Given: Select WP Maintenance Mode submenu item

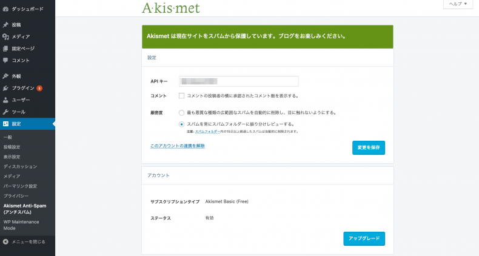Looking at the screenshot, I should point(21,225).
